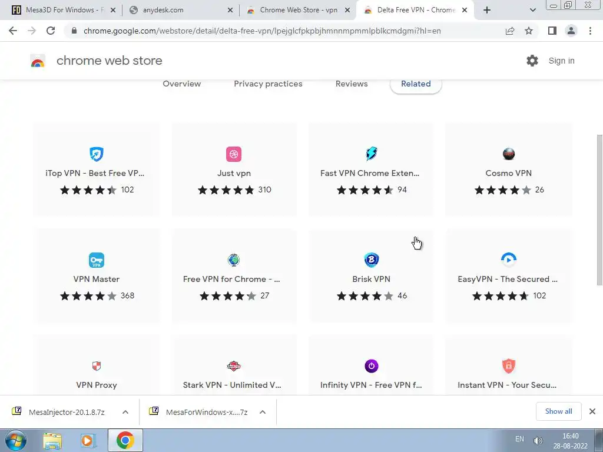This screenshot has height=452, width=603.
Task: Close the Mesa3D For Windows tab
Action: (x=112, y=11)
